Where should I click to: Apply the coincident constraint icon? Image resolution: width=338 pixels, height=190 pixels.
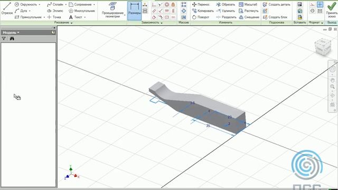click(154, 5)
